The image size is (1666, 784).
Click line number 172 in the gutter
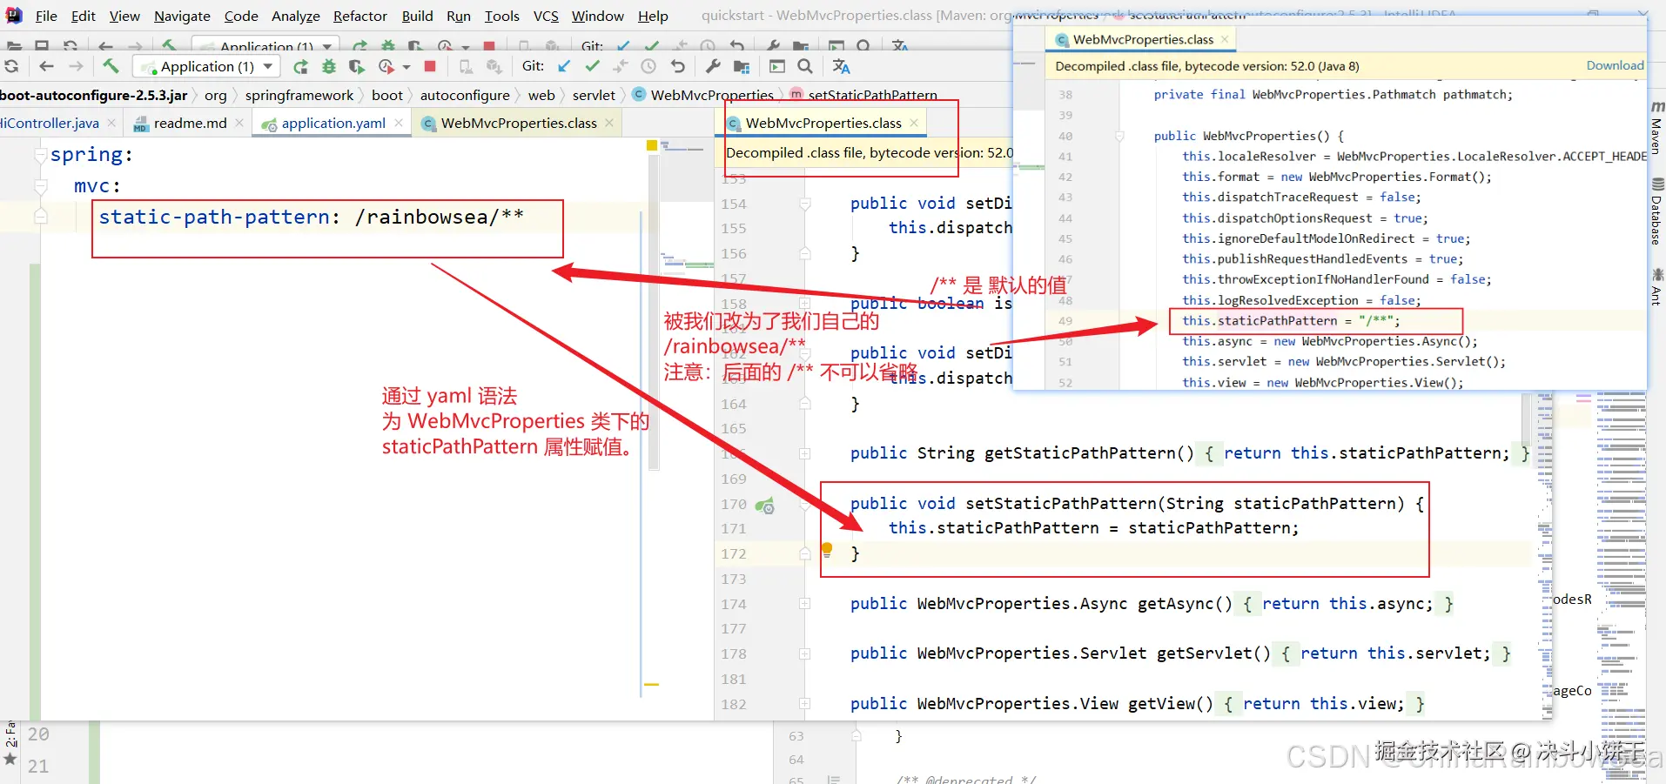[x=733, y=553]
